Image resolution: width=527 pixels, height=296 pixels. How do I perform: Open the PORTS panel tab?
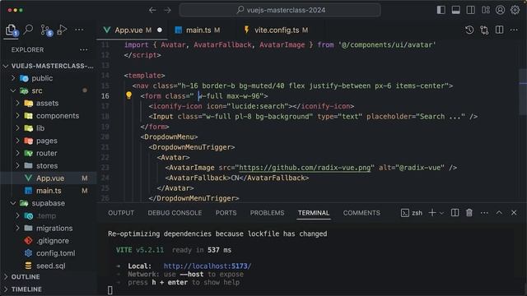point(226,213)
